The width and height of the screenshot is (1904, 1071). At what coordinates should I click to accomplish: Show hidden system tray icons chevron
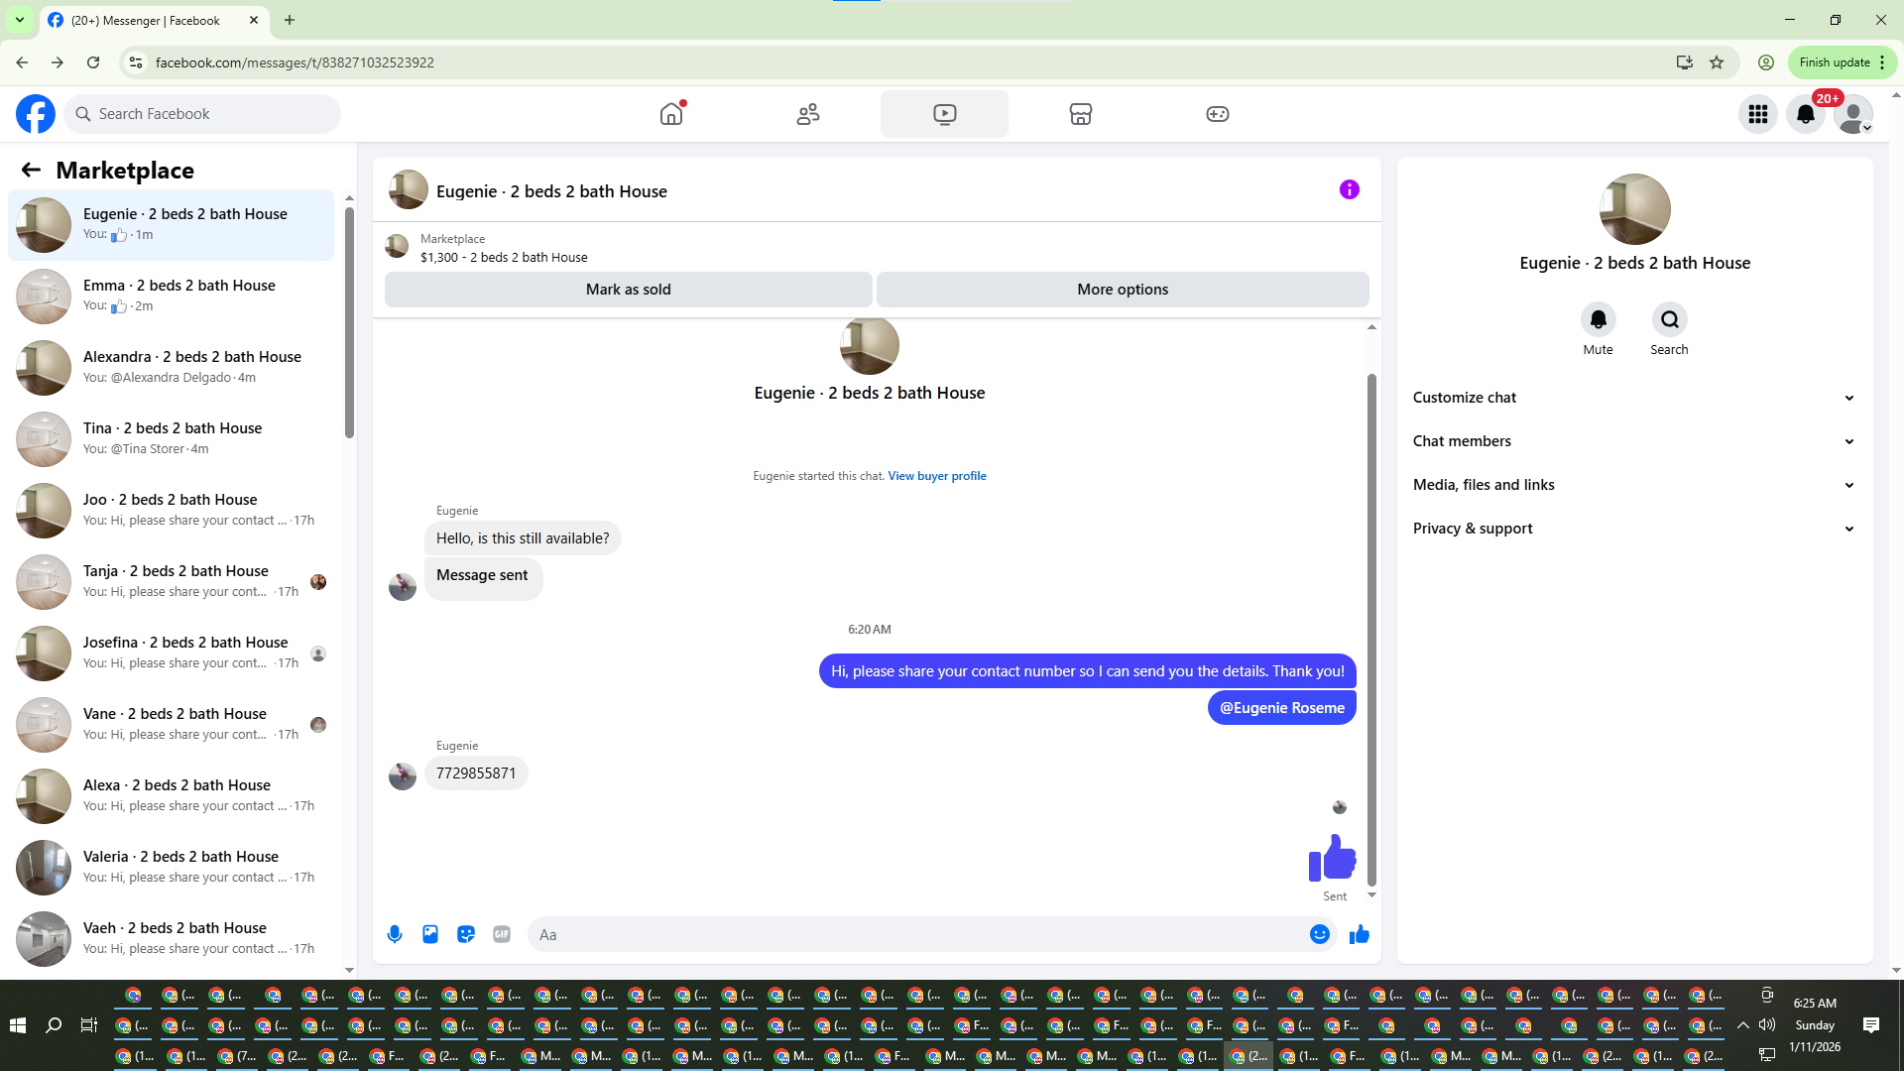coord(1742,1025)
